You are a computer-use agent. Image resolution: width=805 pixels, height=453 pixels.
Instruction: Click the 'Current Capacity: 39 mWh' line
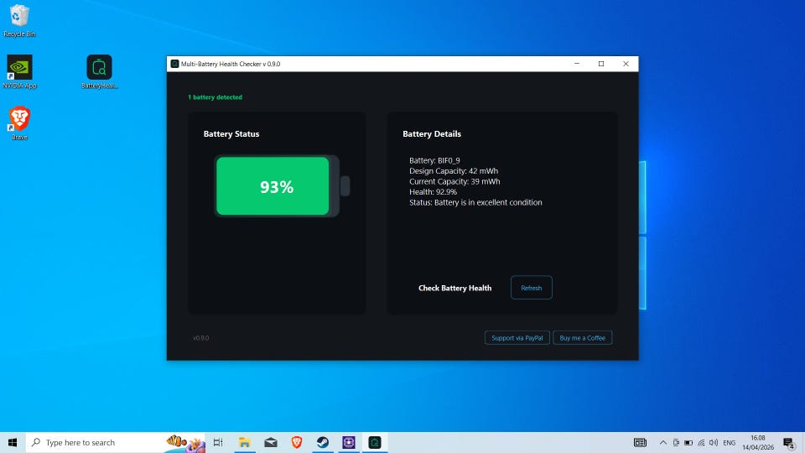pos(454,181)
